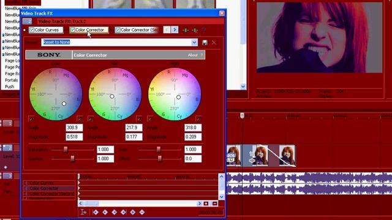392x220 pixels.
Task: Click the Mid wheel Magnitude field 0.177
Action: click(134, 137)
